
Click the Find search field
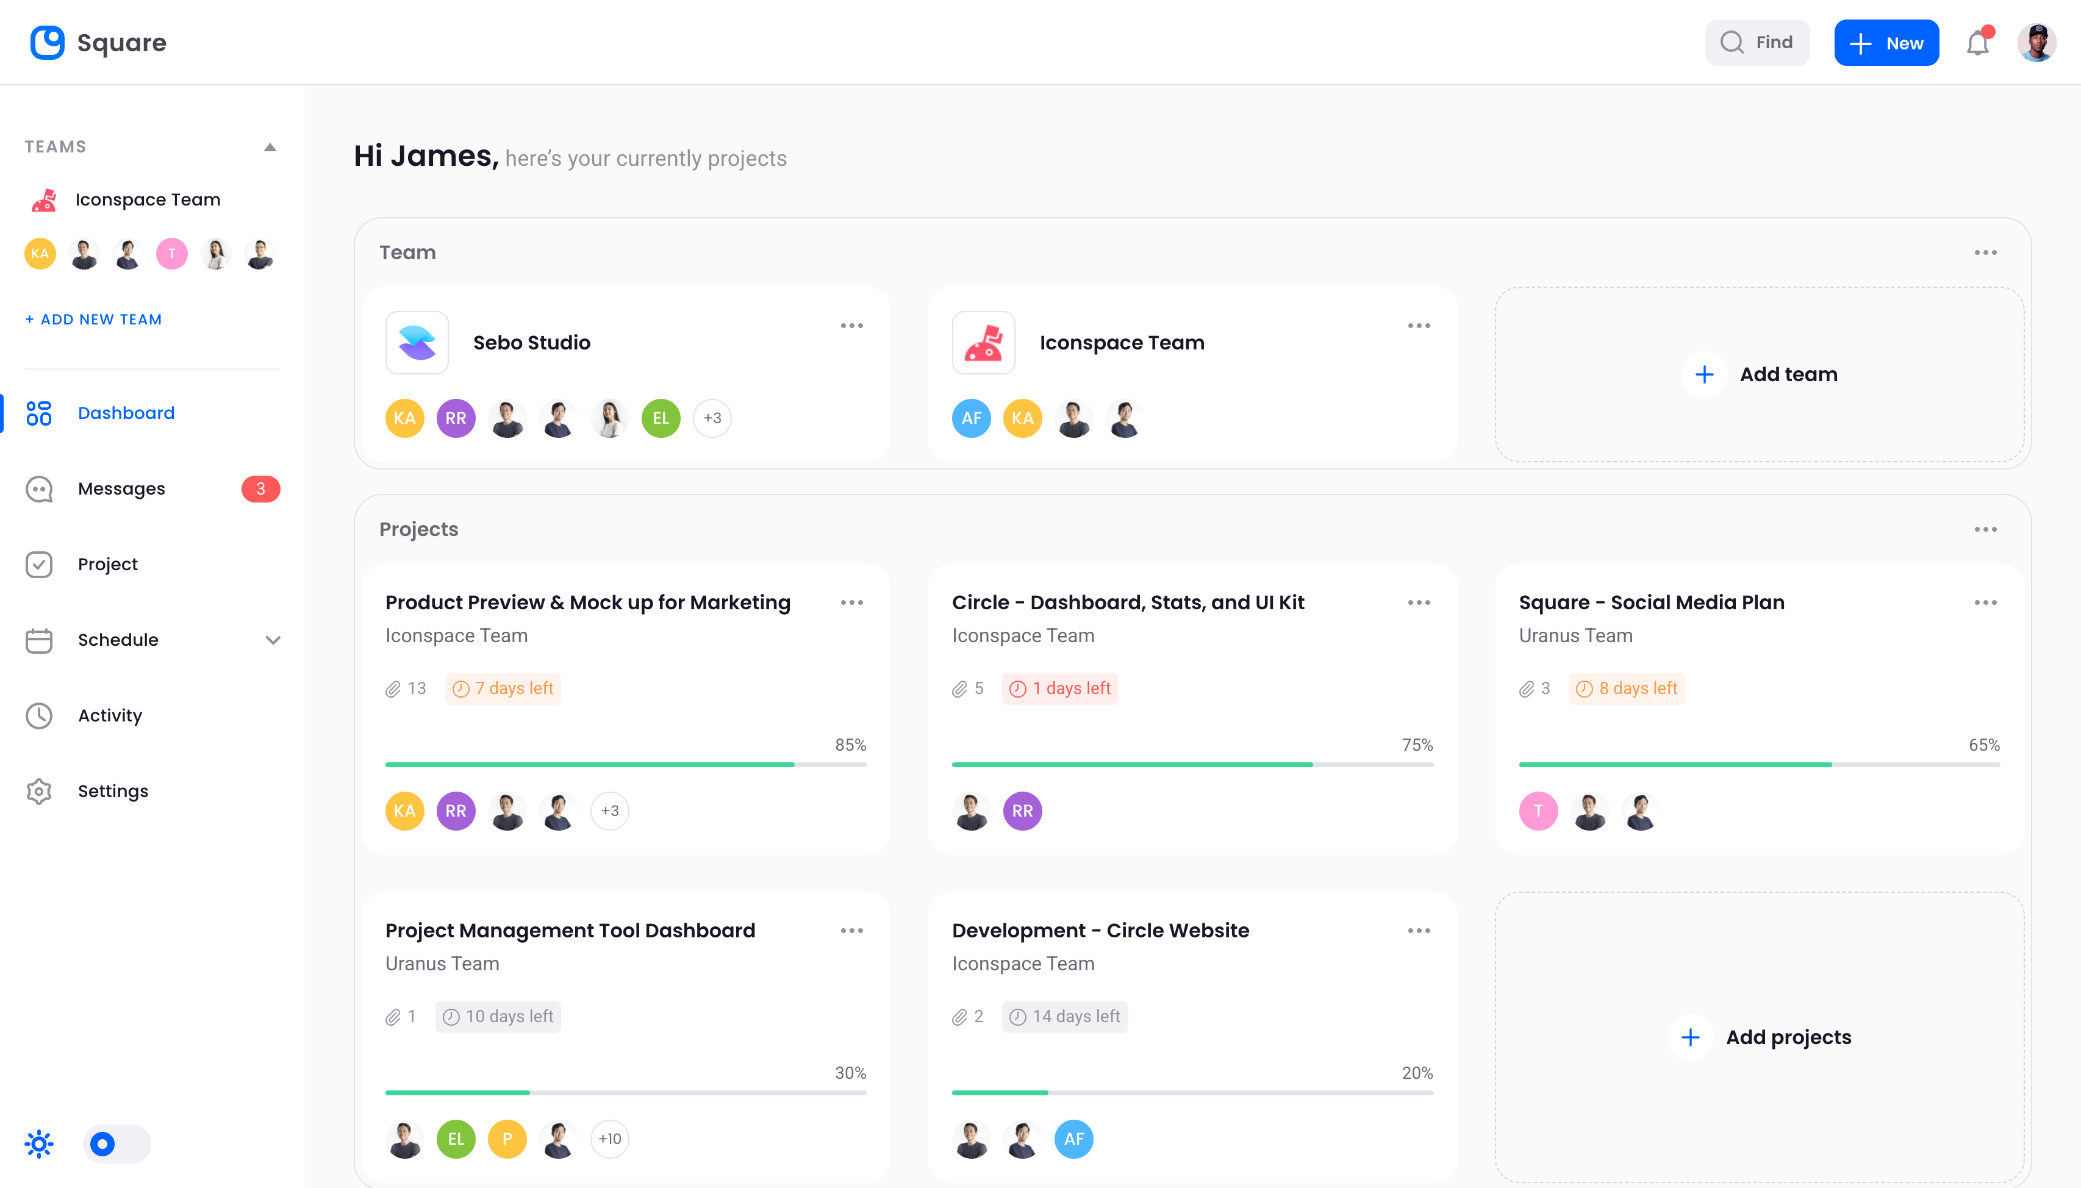pos(1757,43)
